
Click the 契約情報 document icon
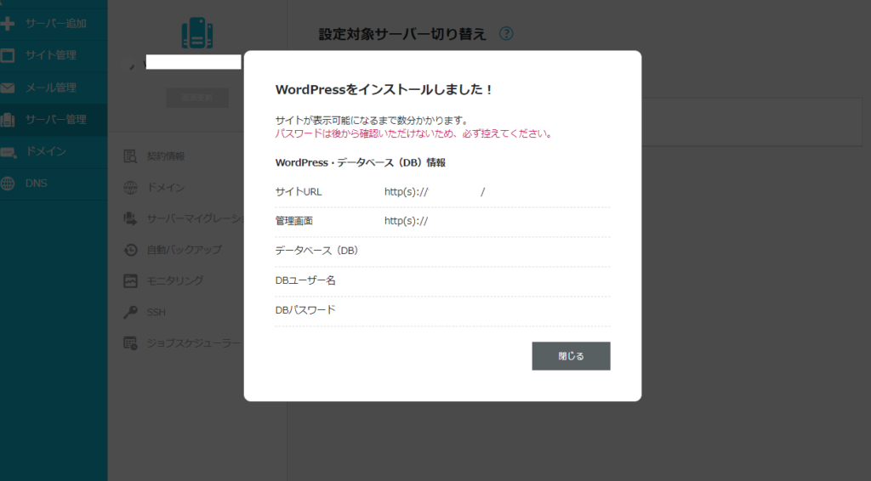pos(130,156)
